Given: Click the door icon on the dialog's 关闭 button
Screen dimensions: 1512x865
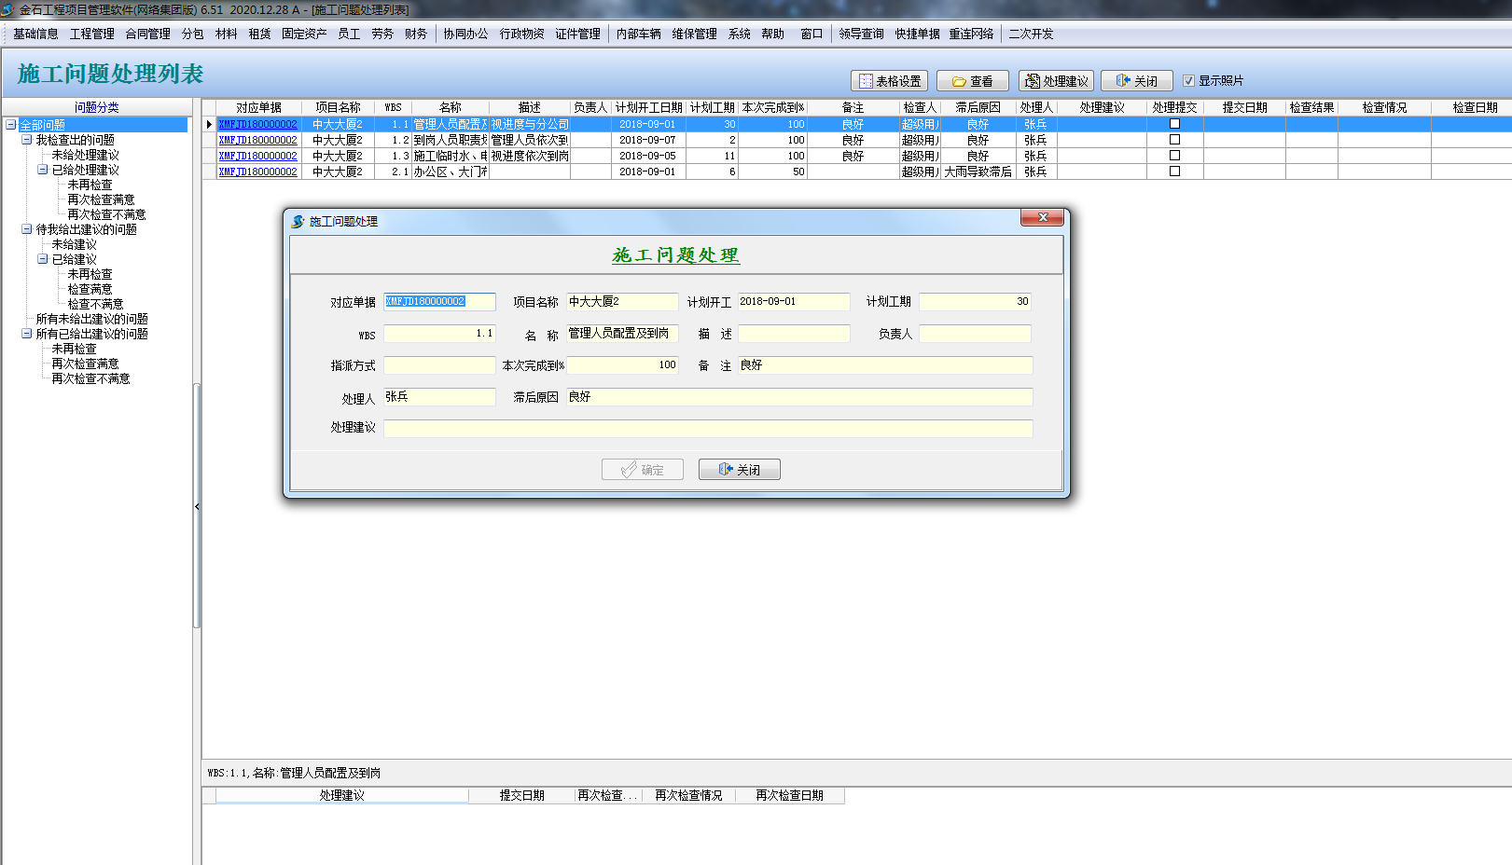Looking at the screenshot, I should pos(726,470).
